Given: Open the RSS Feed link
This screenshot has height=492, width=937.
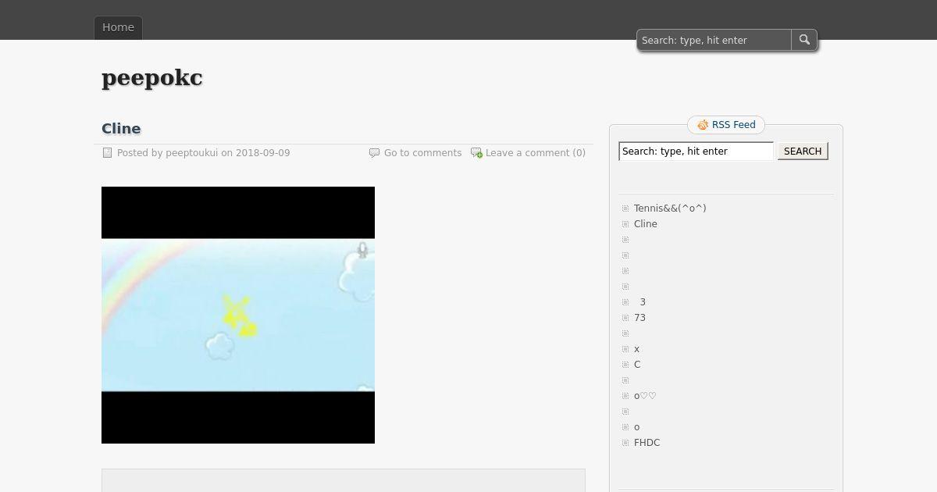Looking at the screenshot, I should 734,125.
